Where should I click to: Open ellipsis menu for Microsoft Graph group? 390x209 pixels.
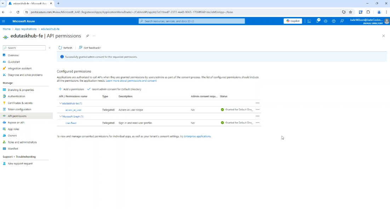(257, 116)
